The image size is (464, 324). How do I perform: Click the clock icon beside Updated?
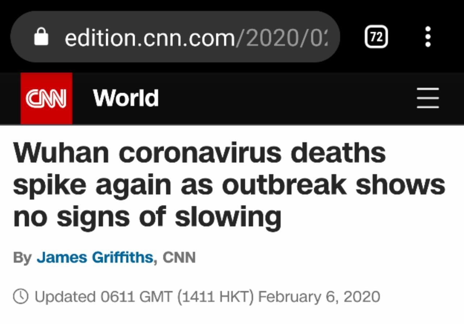tap(21, 296)
